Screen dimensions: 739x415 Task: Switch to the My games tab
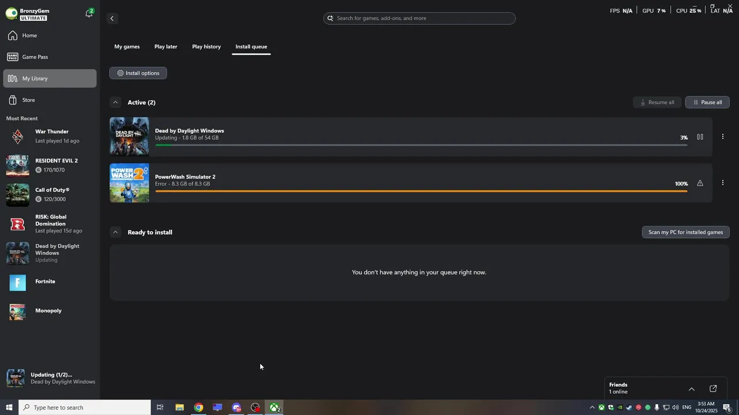(127, 47)
